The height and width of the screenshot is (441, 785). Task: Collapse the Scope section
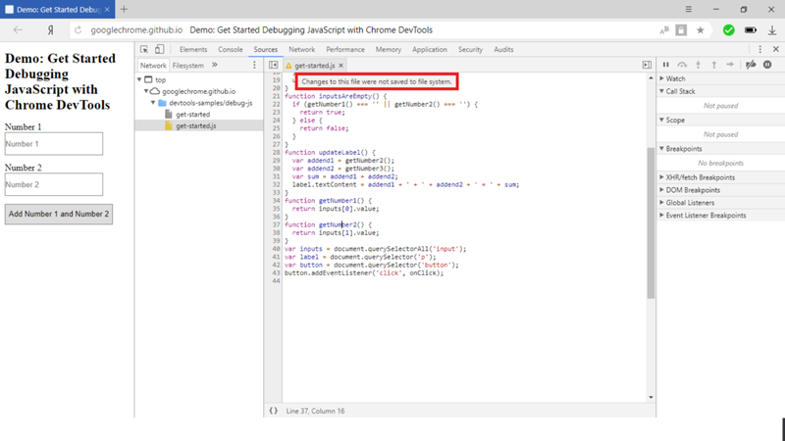coord(661,120)
